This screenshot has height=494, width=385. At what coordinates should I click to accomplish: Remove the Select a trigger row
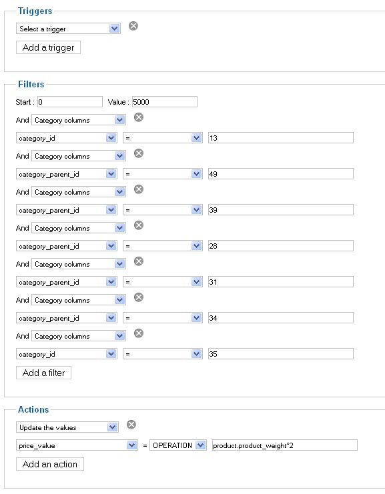133,26
